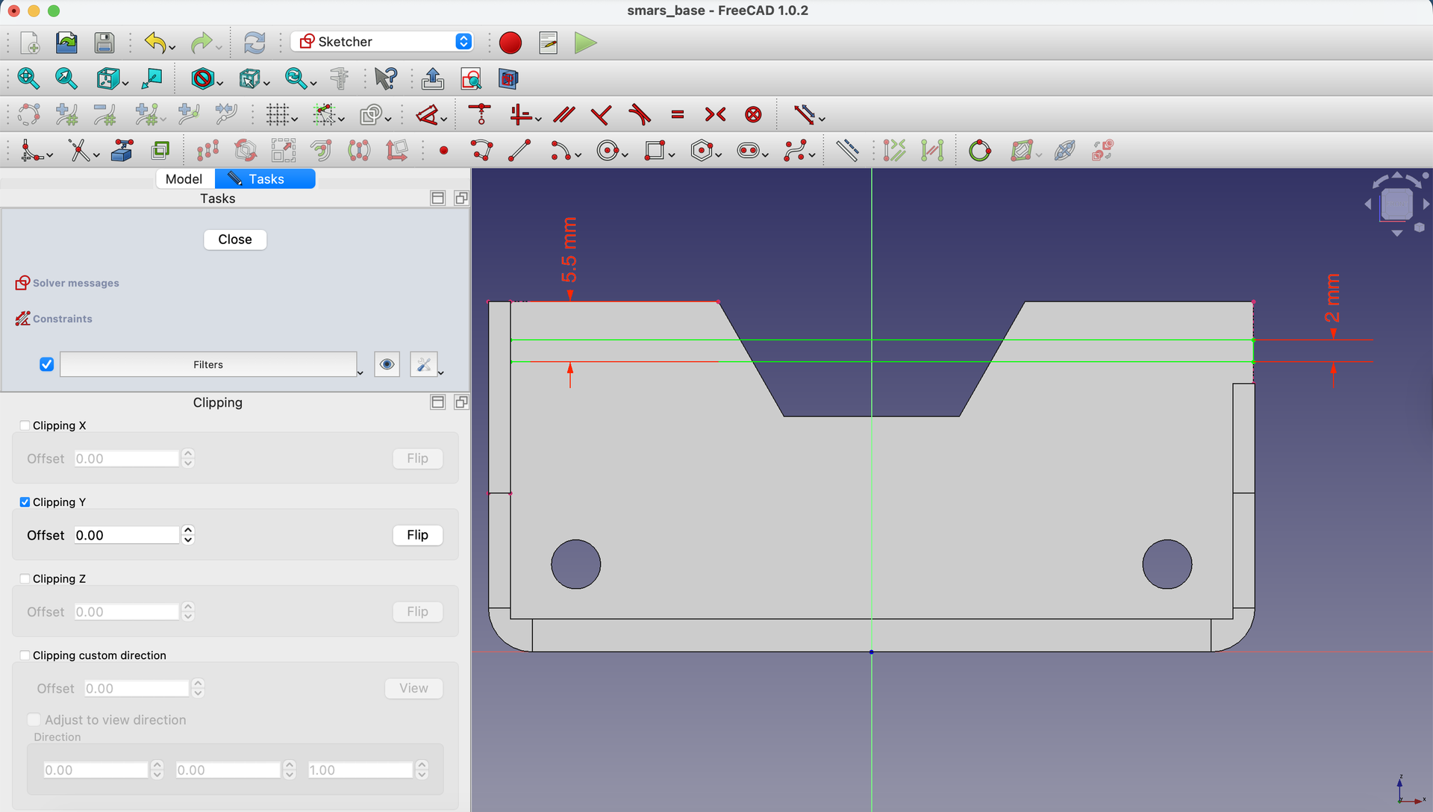Switch to the Model tab

click(184, 179)
